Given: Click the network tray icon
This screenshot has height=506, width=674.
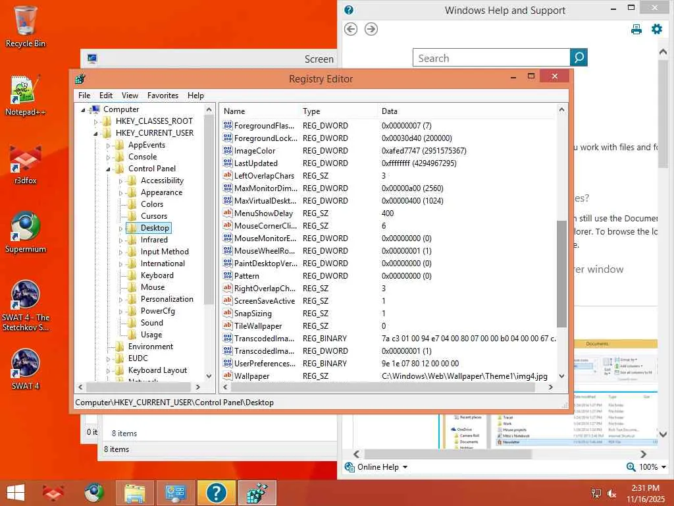Looking at the screenshot, I should click(x=596, y=493).
